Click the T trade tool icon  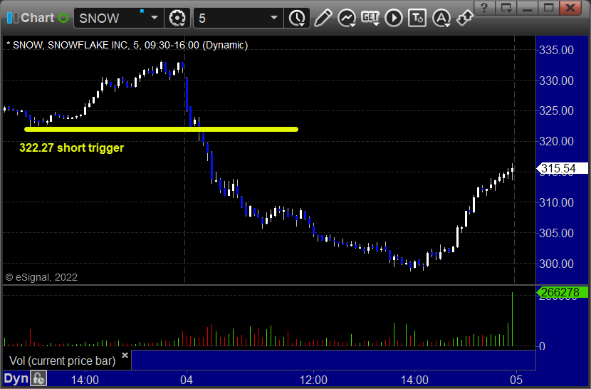[417, 18]
